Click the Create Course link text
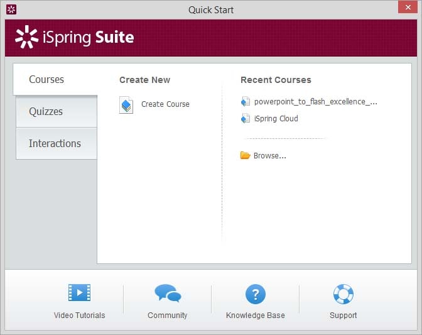The height and width of the screenshot is (335, 422). 165,104
